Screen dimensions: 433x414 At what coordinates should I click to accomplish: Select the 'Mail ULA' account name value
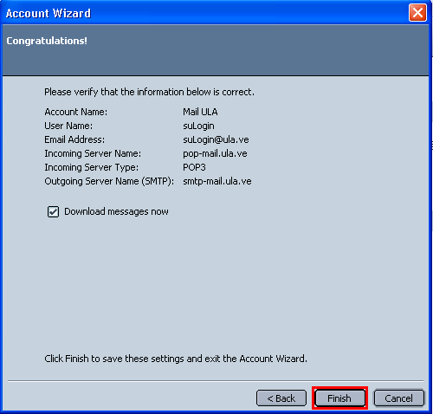(x=200, y=112)
